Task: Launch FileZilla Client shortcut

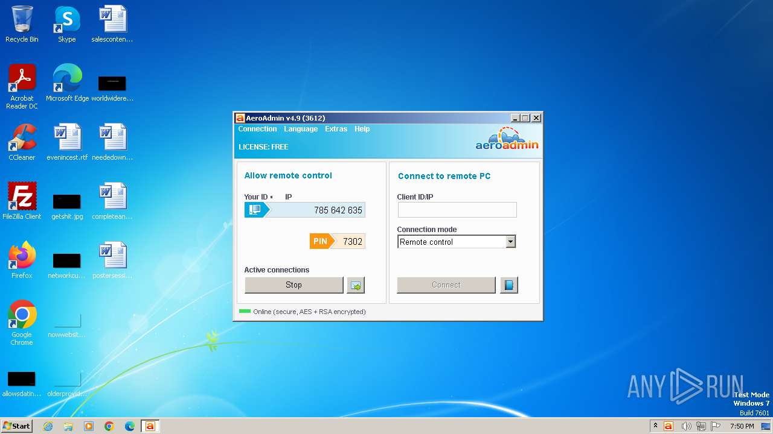Action: [x=22, y=201]
